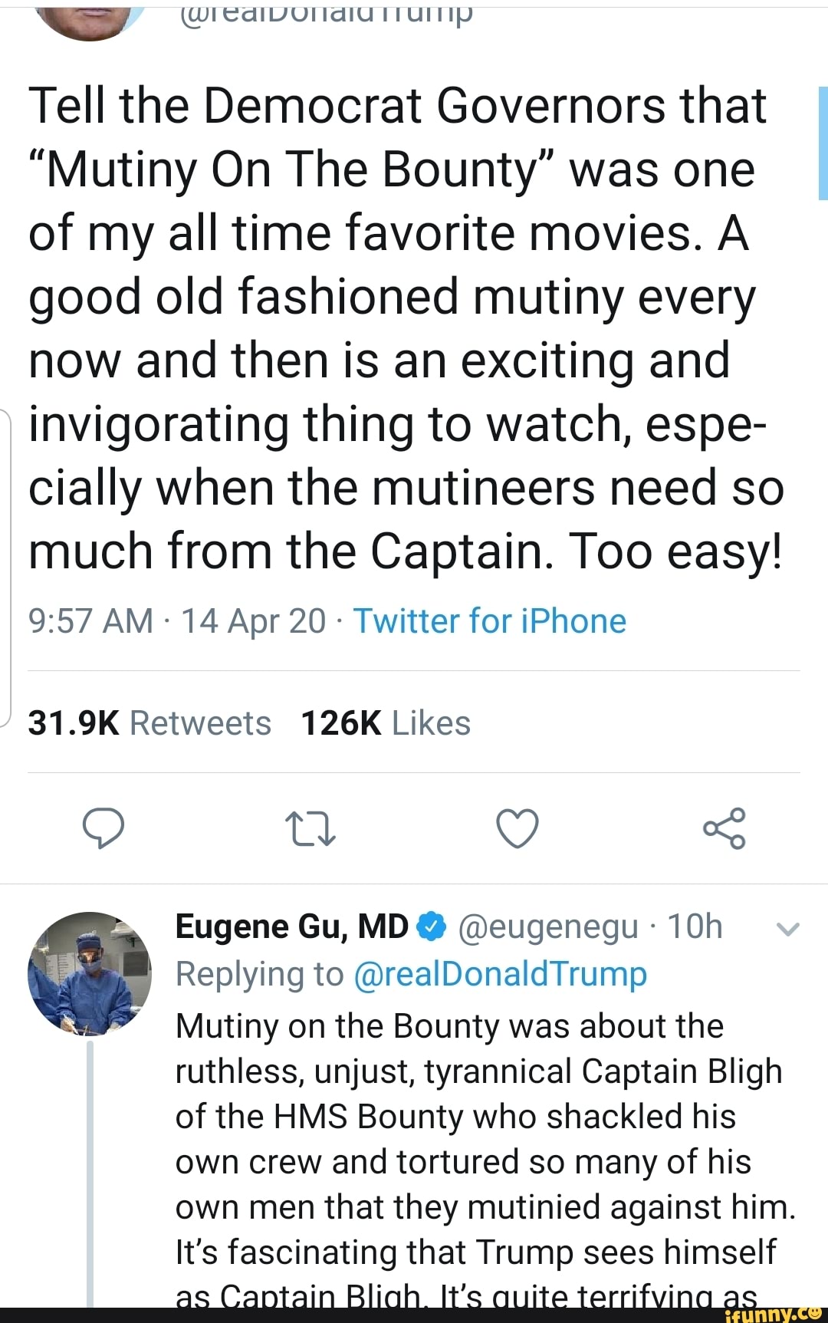Open the Eugene Gu, MD display name

291,926
